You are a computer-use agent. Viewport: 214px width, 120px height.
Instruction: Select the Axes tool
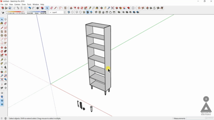2,67
